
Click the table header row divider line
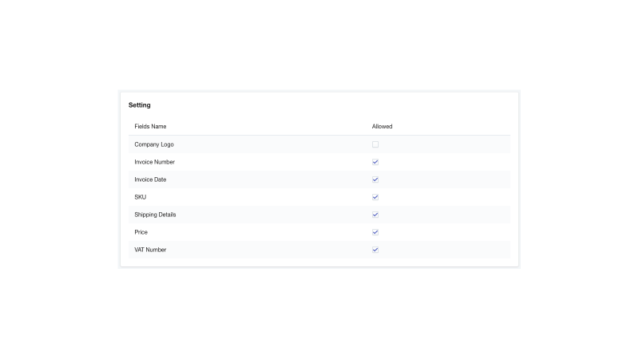[x=319, y=135]
